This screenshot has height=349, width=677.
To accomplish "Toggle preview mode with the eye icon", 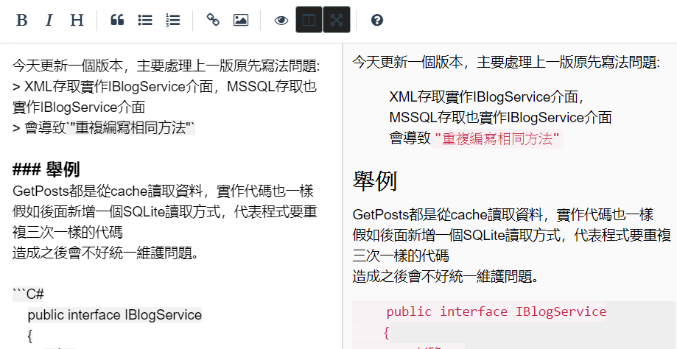I will coord(281,21).
